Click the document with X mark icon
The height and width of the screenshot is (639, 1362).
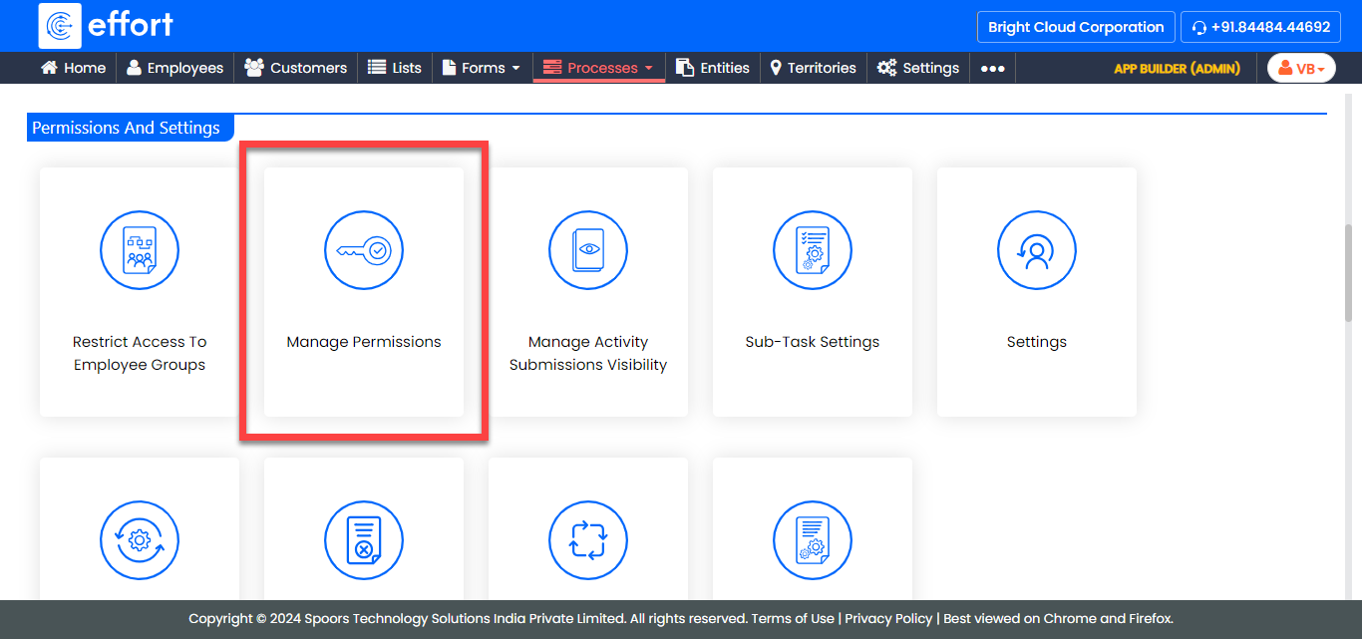click(364, 541)
